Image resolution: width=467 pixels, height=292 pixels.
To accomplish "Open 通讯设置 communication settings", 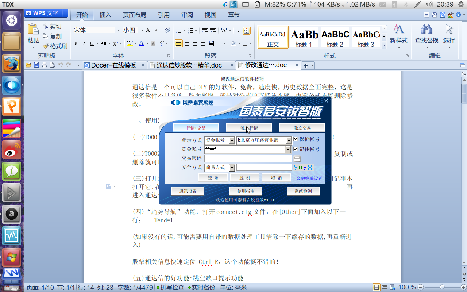I will 188,191.
